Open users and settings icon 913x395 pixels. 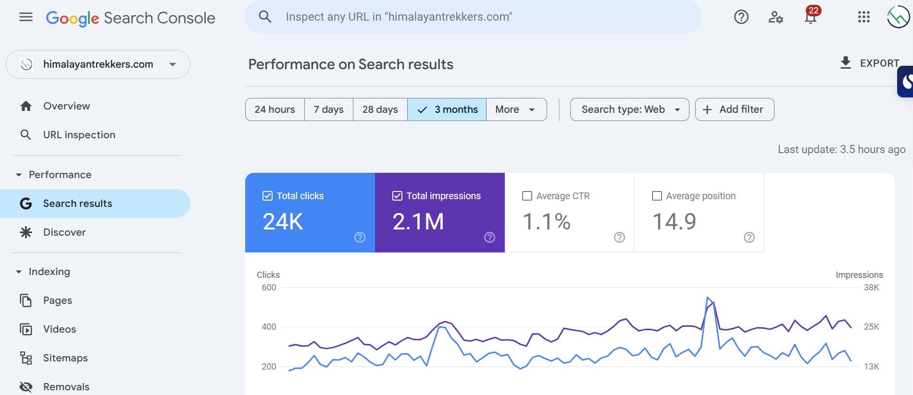[775, 17]
